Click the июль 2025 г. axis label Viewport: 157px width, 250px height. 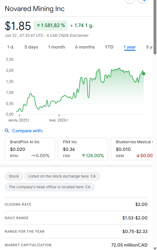tap(19, 120)
